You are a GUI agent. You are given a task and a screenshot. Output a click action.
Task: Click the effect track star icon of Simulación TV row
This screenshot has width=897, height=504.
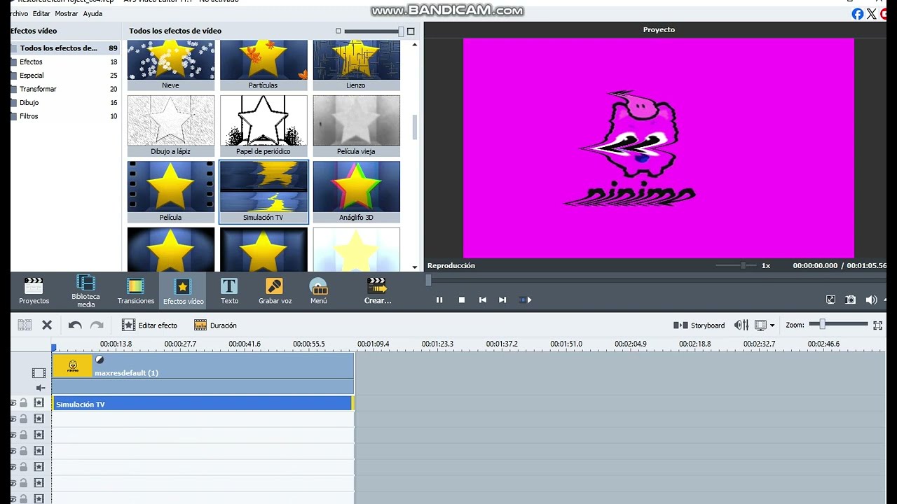click(x=39, y=402)
